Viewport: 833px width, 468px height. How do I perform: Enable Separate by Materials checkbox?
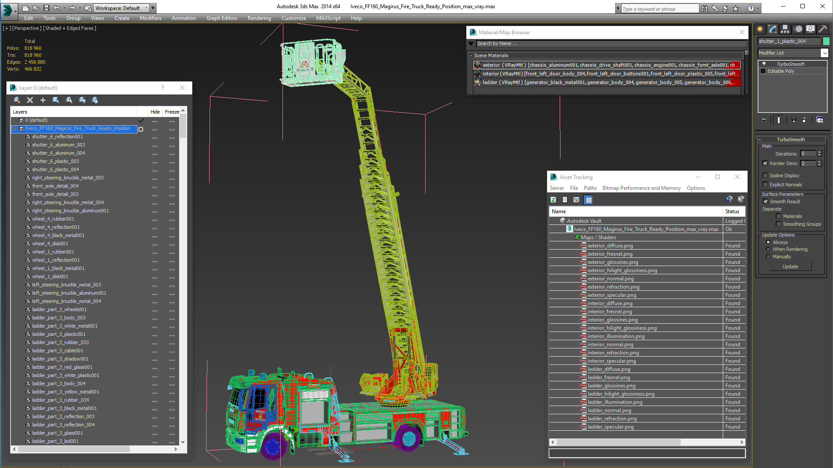(x=778, y=216)
